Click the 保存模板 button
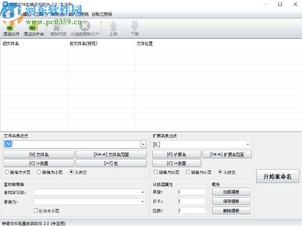Viewport: 302px width, 226px height. (x=231, y=202)
